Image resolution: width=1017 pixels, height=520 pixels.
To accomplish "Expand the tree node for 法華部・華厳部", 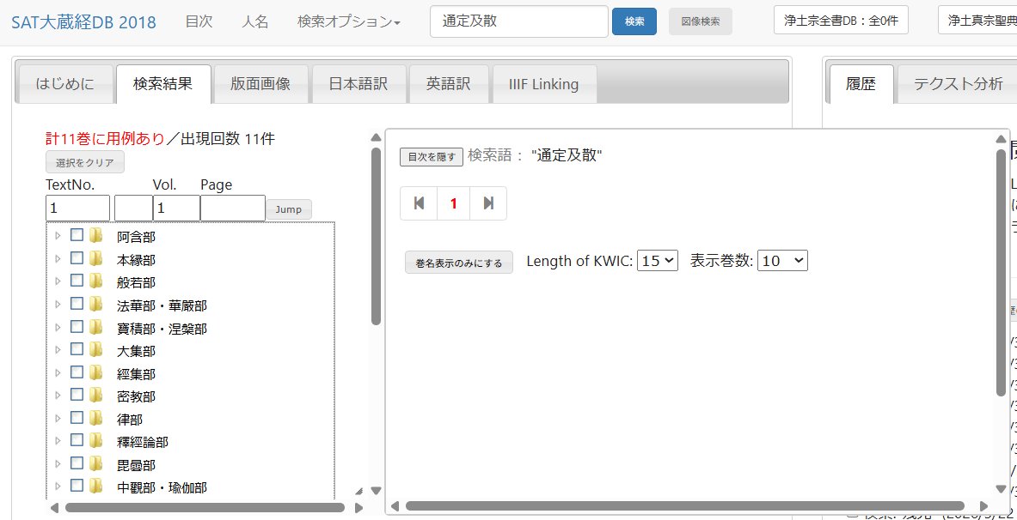I will (58, 305).
